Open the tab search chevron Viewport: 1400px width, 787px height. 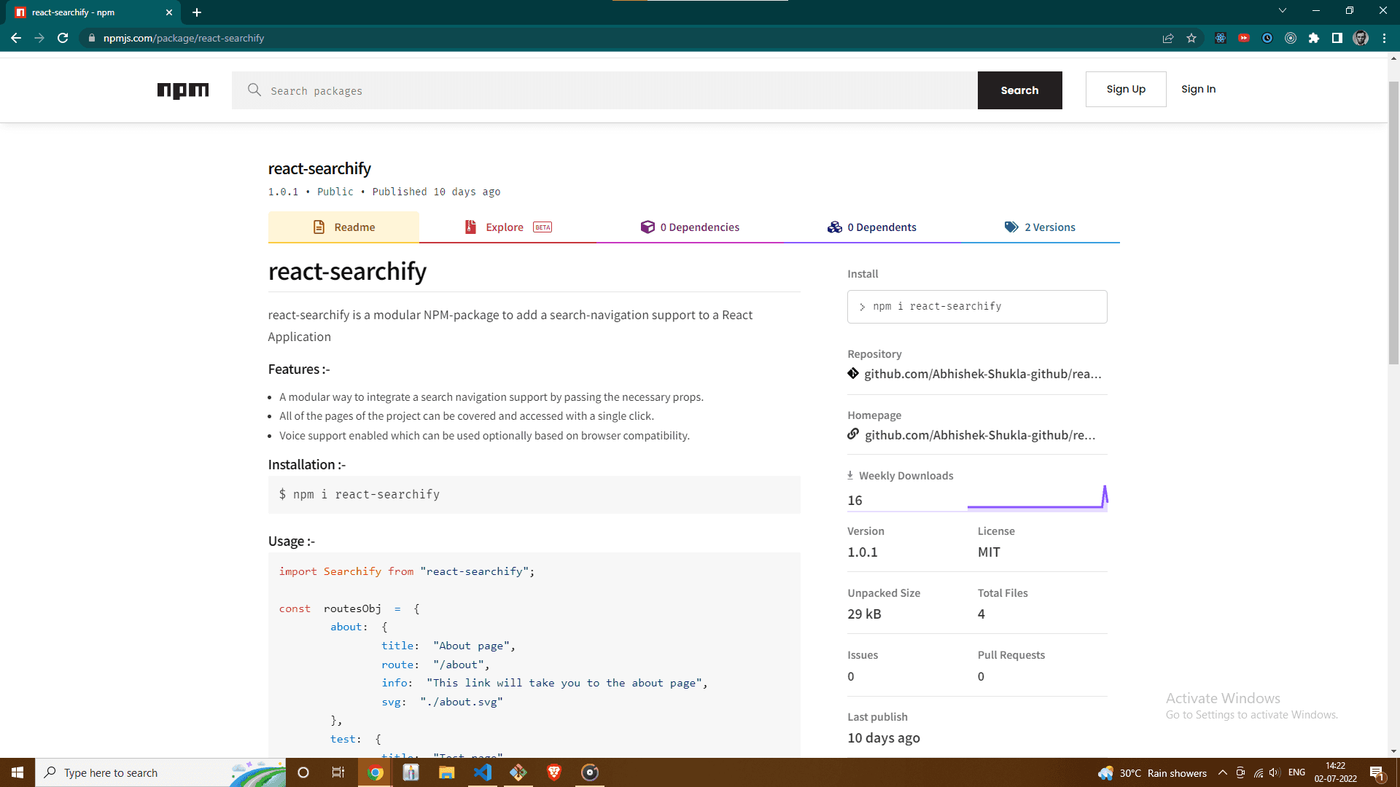pyautogui.click(x=1283, y=10)
